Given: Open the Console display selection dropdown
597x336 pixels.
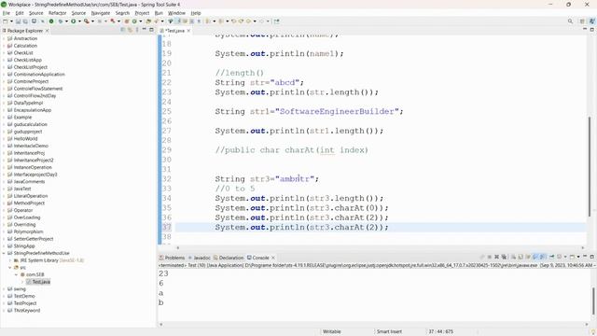Looking at the screenshot, I should click(565, 258).
